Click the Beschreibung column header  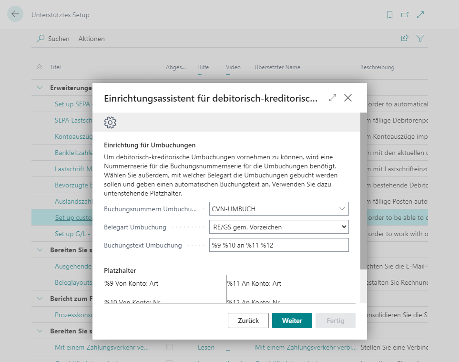click(377, 67)
